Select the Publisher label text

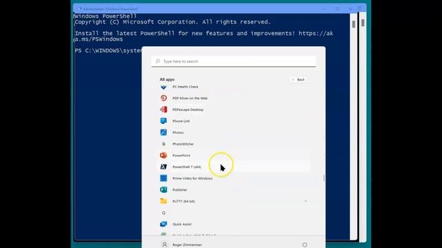(x=180, y=190)
